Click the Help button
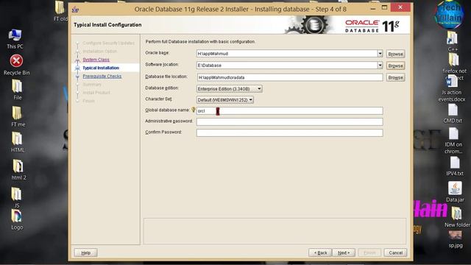The image size is (471, 265). click(86, 252)
